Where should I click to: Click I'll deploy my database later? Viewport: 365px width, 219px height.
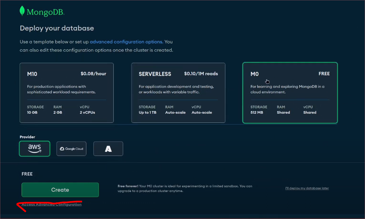[307, 188]
